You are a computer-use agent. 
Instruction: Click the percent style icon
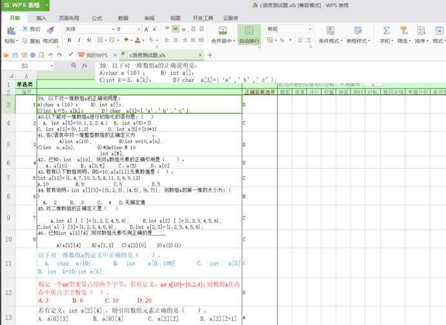tap(282, 41)
